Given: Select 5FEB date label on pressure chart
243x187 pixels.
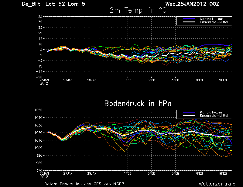Looking at the screenshot, I should [175, 174].
